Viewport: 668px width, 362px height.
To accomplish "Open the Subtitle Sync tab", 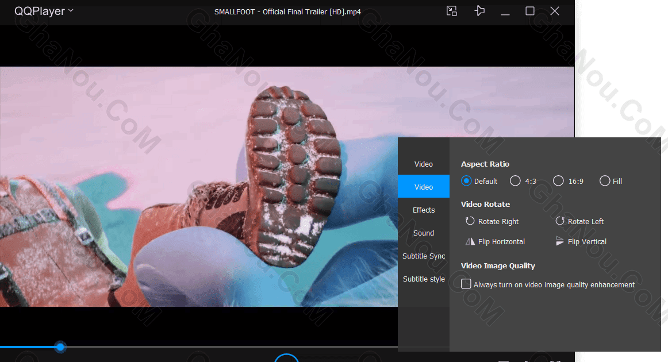I will pyautogui.click(x=424, y=256).
